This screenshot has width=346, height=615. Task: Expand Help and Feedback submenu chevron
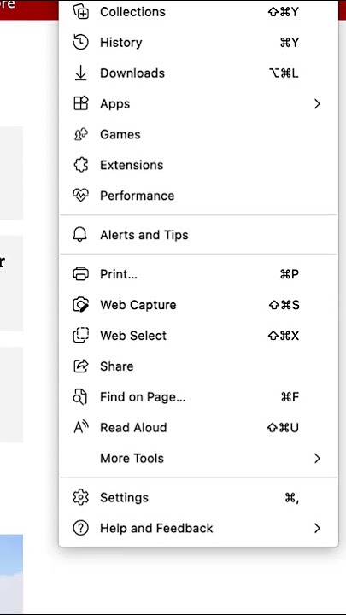pyautogui.click(x=317, y=529)
